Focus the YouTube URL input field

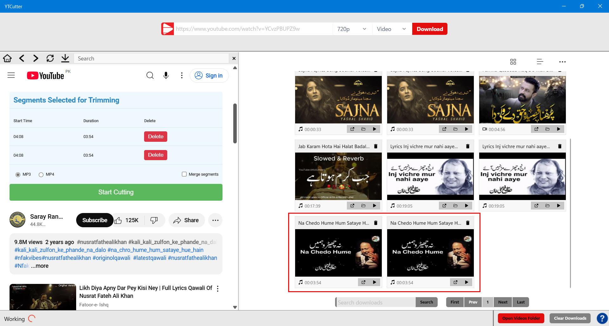pos(253,29)
